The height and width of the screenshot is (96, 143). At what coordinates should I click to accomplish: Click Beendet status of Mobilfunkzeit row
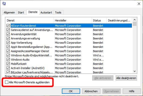[x=98, y=64]
